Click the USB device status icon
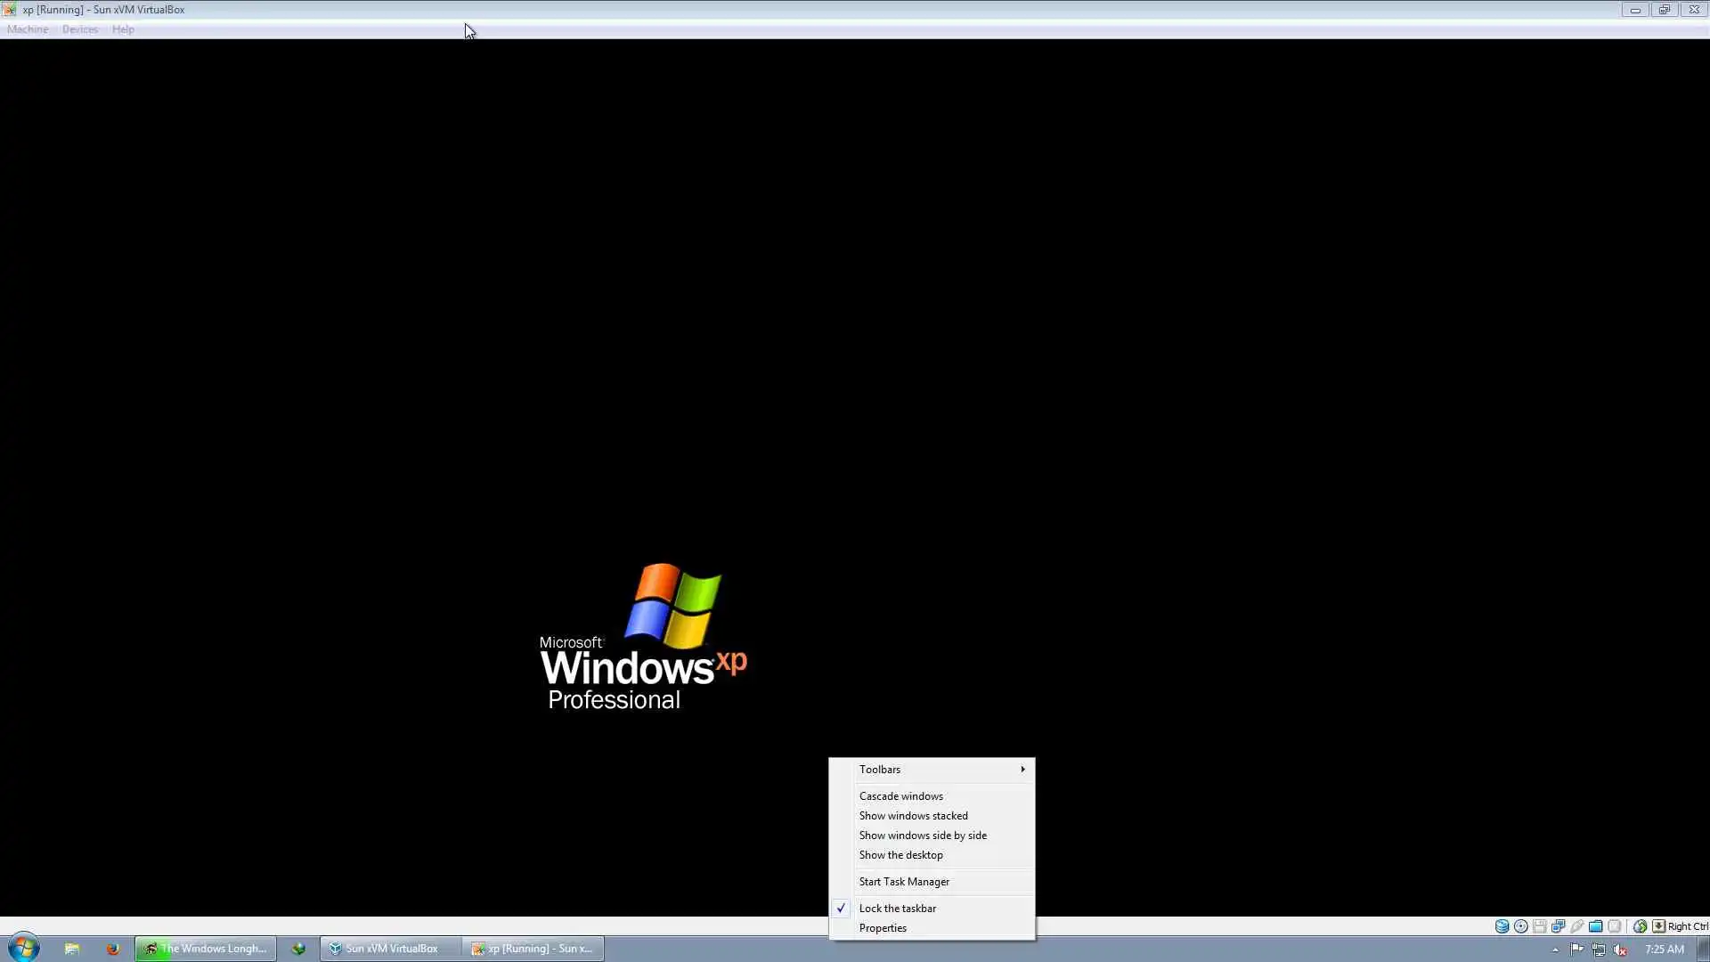1710x962 pixels. (1576, 926)
